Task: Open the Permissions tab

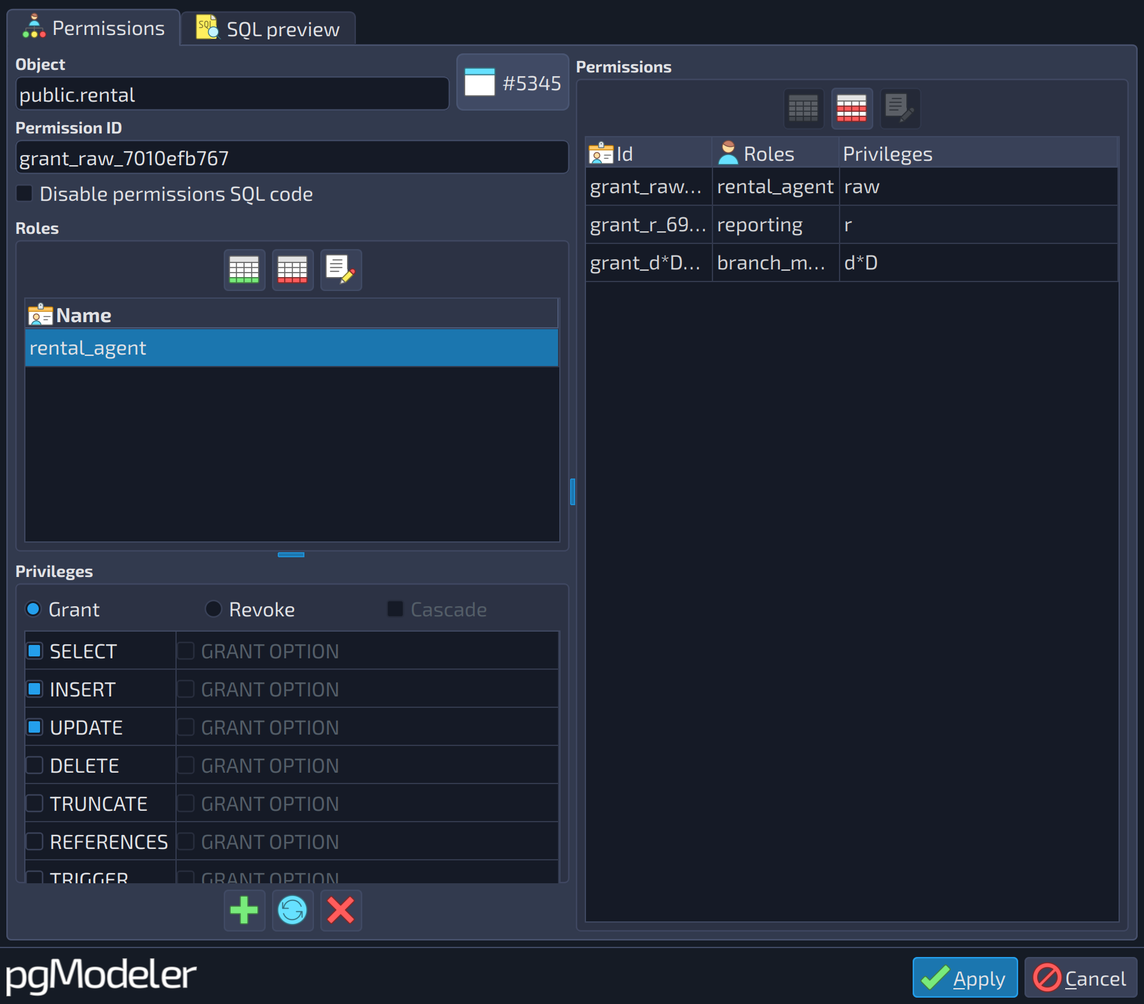Action: tap(94, 28)
